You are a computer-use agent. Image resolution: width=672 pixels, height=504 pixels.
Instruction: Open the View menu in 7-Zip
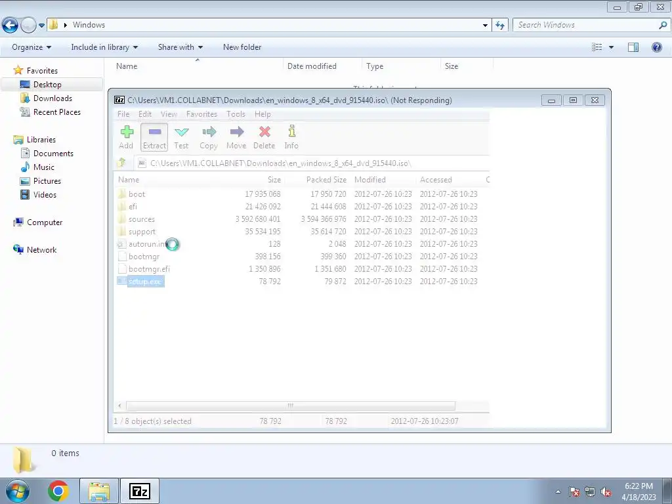(x=169, y=114)
